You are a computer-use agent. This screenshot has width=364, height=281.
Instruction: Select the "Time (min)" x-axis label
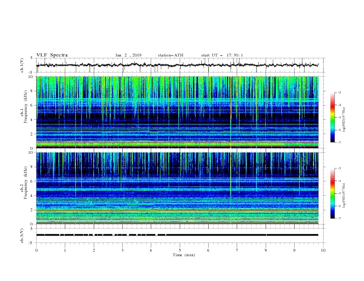184,255
